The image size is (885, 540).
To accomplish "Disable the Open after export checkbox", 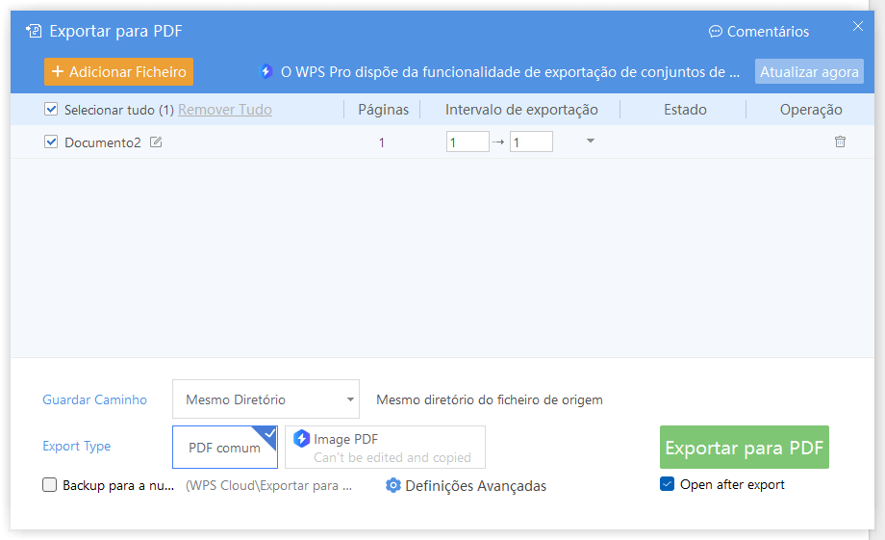I will 668,484.
